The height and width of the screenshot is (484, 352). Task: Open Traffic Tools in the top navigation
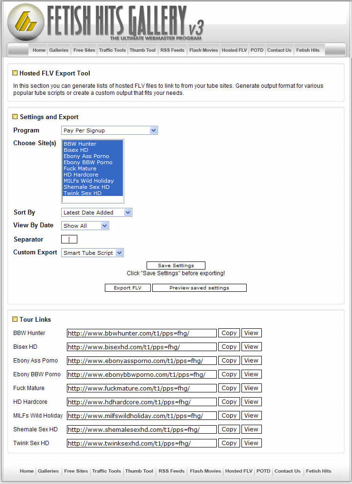(112, 50)
